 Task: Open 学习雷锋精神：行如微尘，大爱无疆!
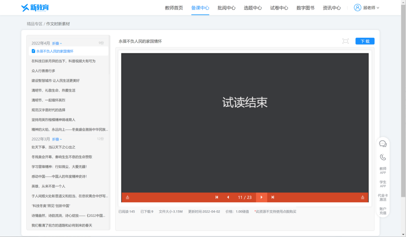59,167
